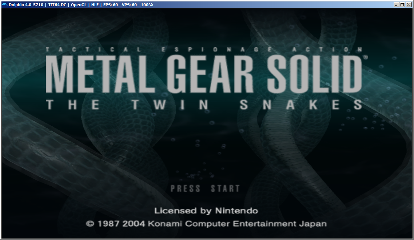Minimize the Dolphin emulator window
The width and height of the screenshot is (414, 240).
tap(396, 5)
